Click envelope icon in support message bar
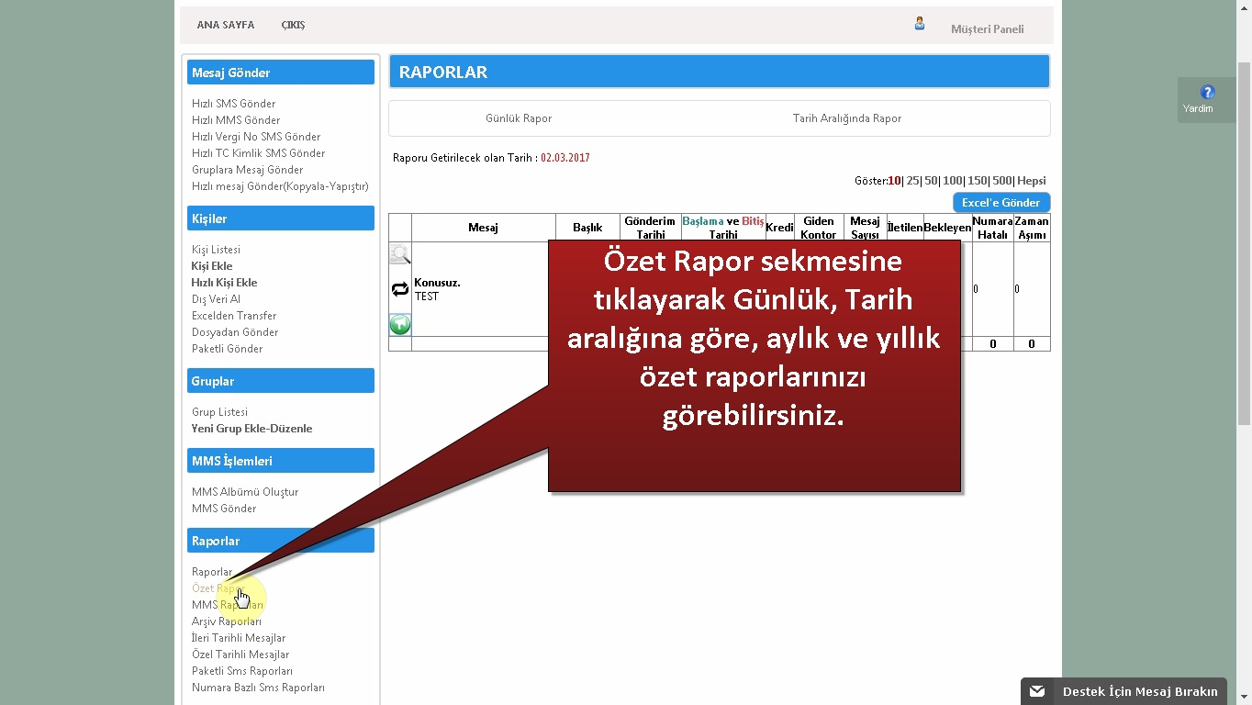 (x=1037, y=691)
